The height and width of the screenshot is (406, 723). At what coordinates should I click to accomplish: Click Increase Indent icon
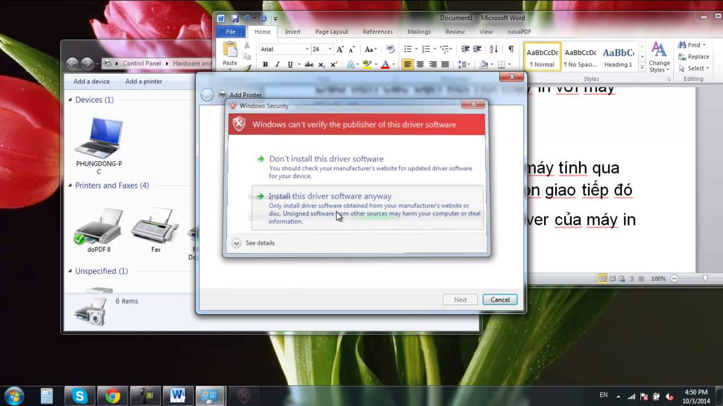[x=477, y=49]
